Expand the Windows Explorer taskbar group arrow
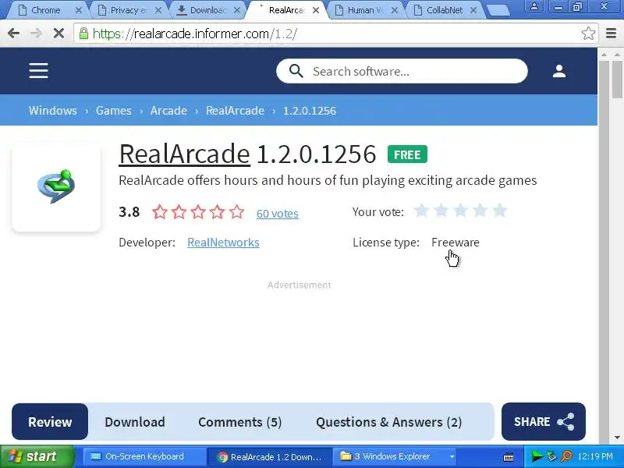The image size is (624, 468). [x=452, y=457]
